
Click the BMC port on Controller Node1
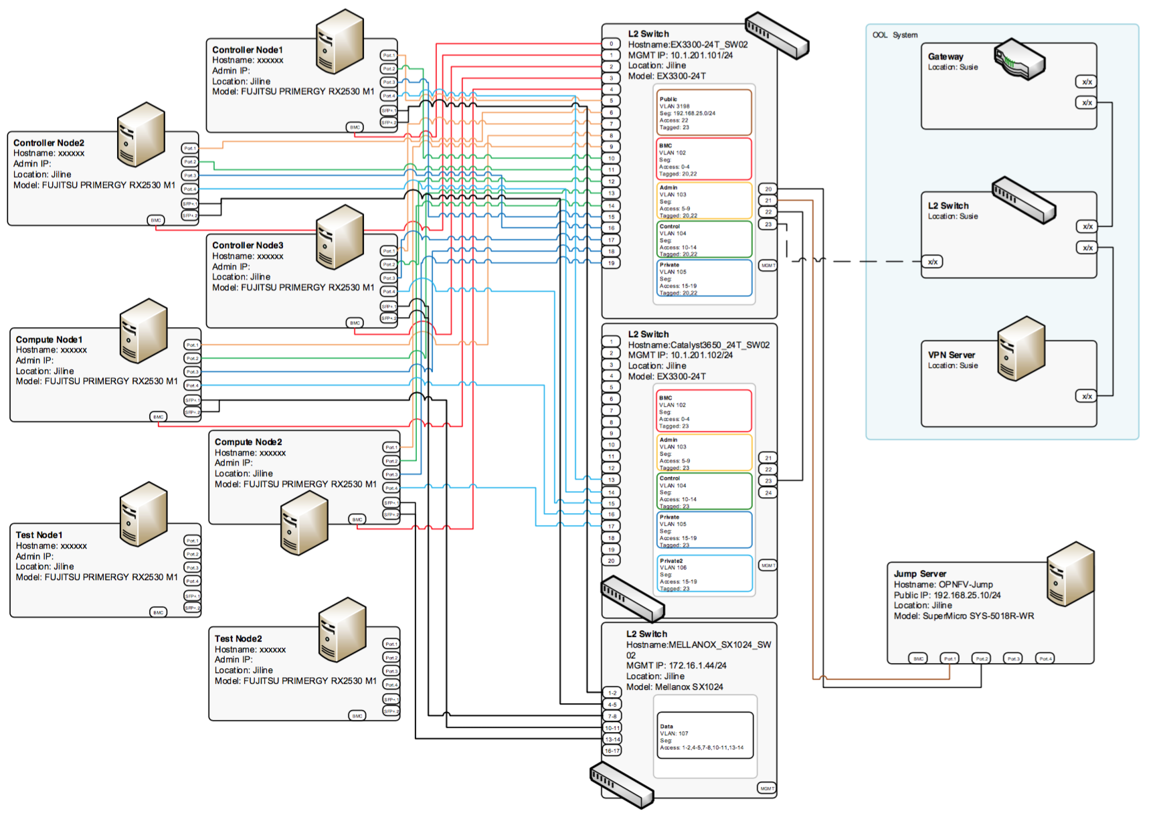tap(355, 127)
